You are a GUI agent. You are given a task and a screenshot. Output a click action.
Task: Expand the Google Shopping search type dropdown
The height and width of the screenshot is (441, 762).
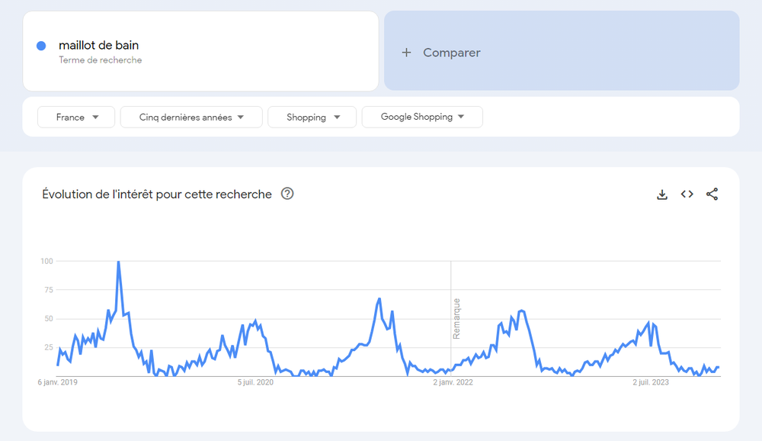421,117
